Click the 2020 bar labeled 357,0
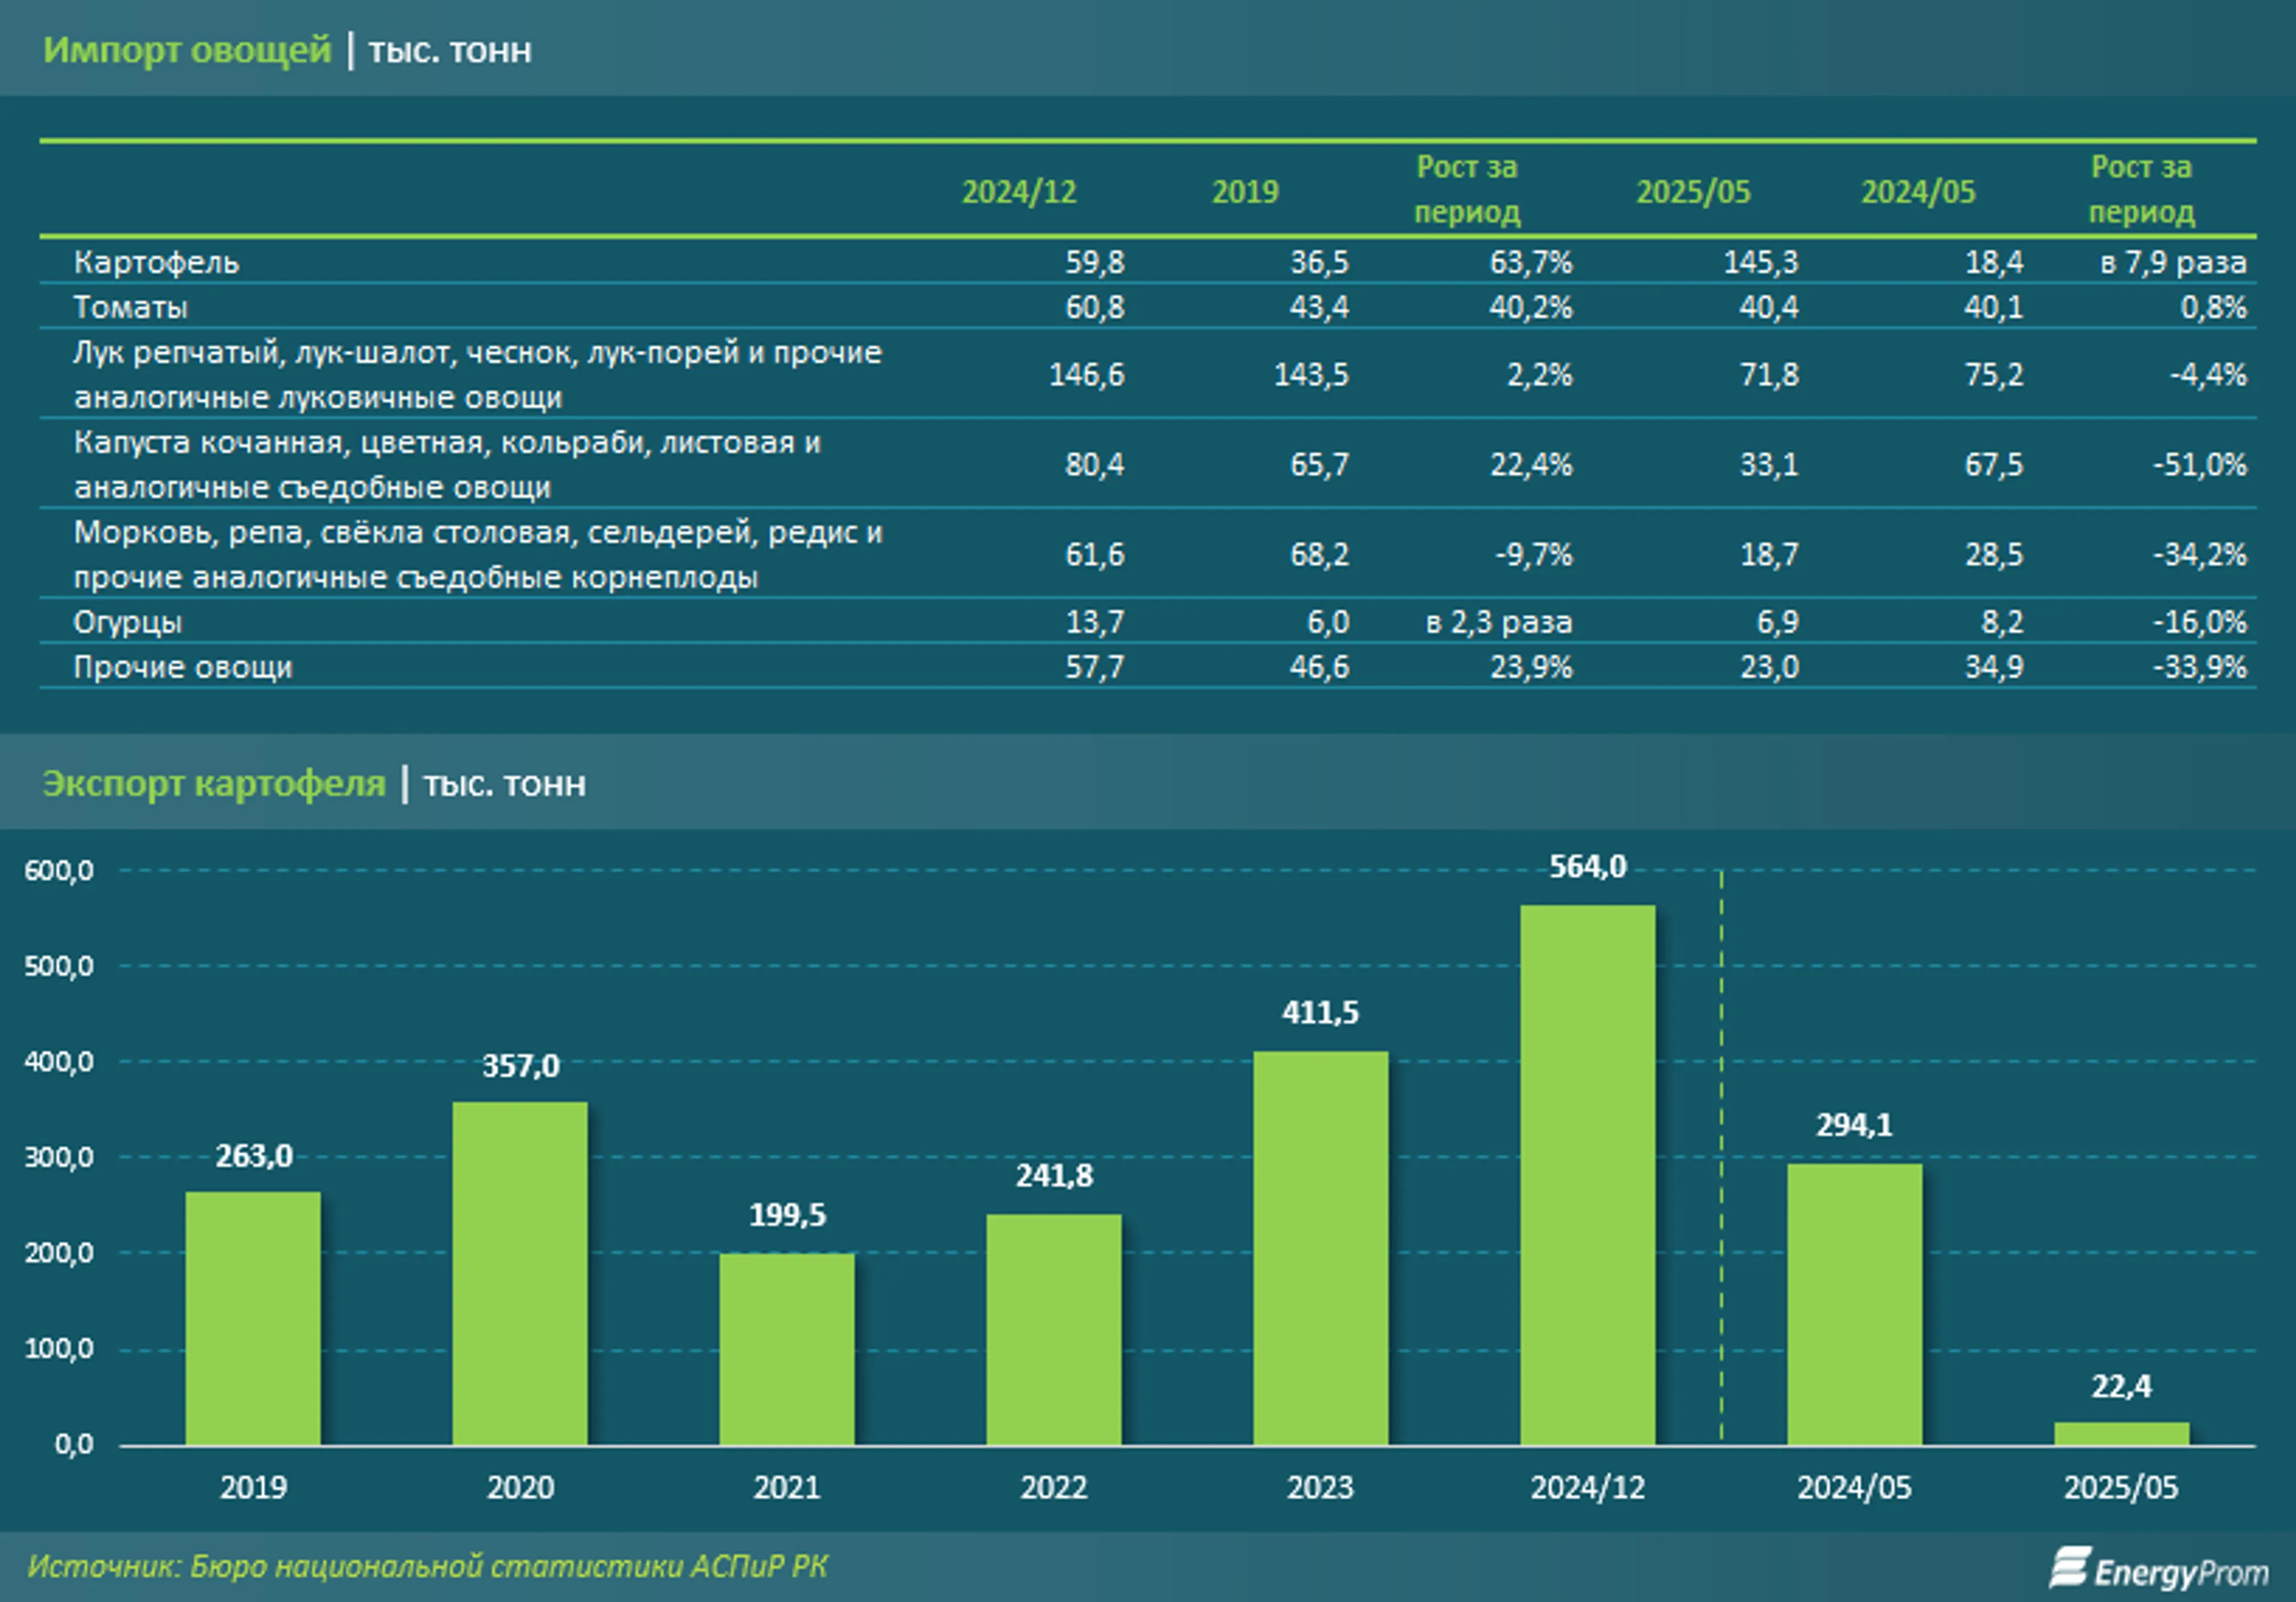The height and width of the screenshot is (1602, 2296). [x=520, y=1273]
